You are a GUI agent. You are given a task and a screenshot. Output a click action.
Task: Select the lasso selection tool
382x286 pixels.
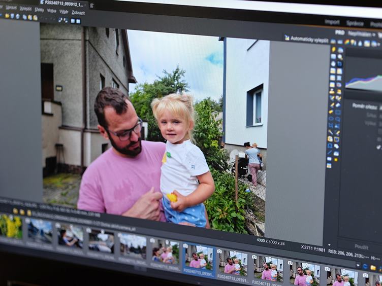pyautogui.click(x=337, y=119)
